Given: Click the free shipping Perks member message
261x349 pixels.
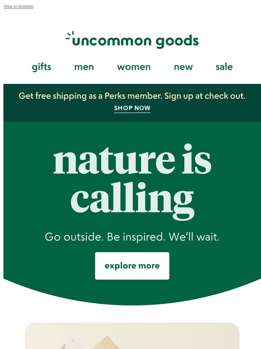Looking at the screenshot, I should pos(132,96).
